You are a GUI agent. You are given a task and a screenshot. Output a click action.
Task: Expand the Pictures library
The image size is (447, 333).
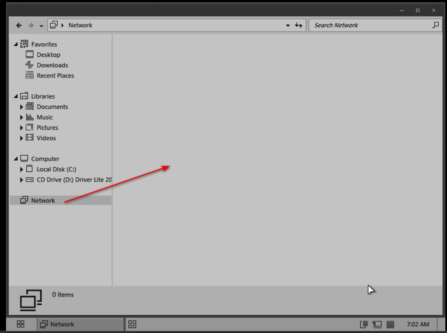[21, 128]
